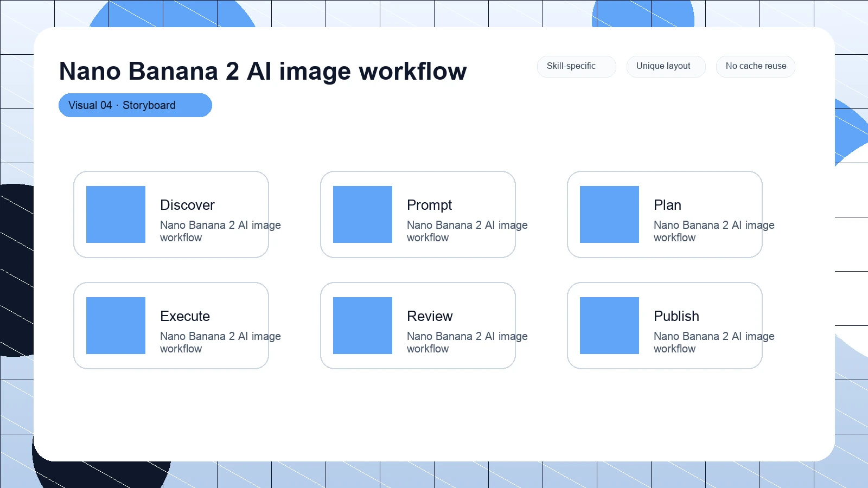Click the description text under Publish
868x488 pixels.
714,342
